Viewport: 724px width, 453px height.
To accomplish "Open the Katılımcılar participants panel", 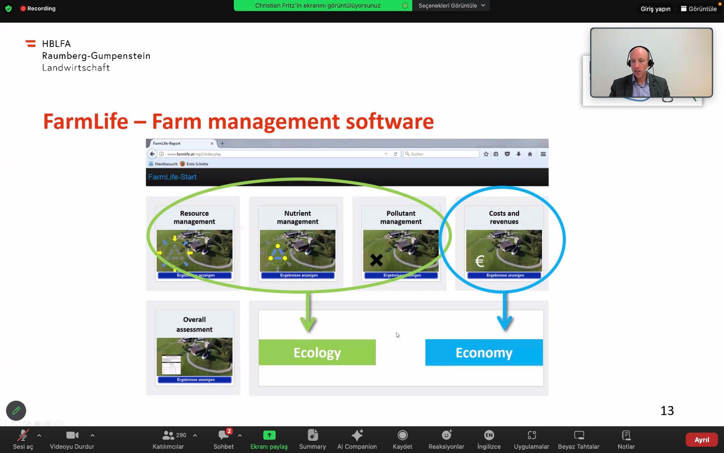I will pos(168,436).
